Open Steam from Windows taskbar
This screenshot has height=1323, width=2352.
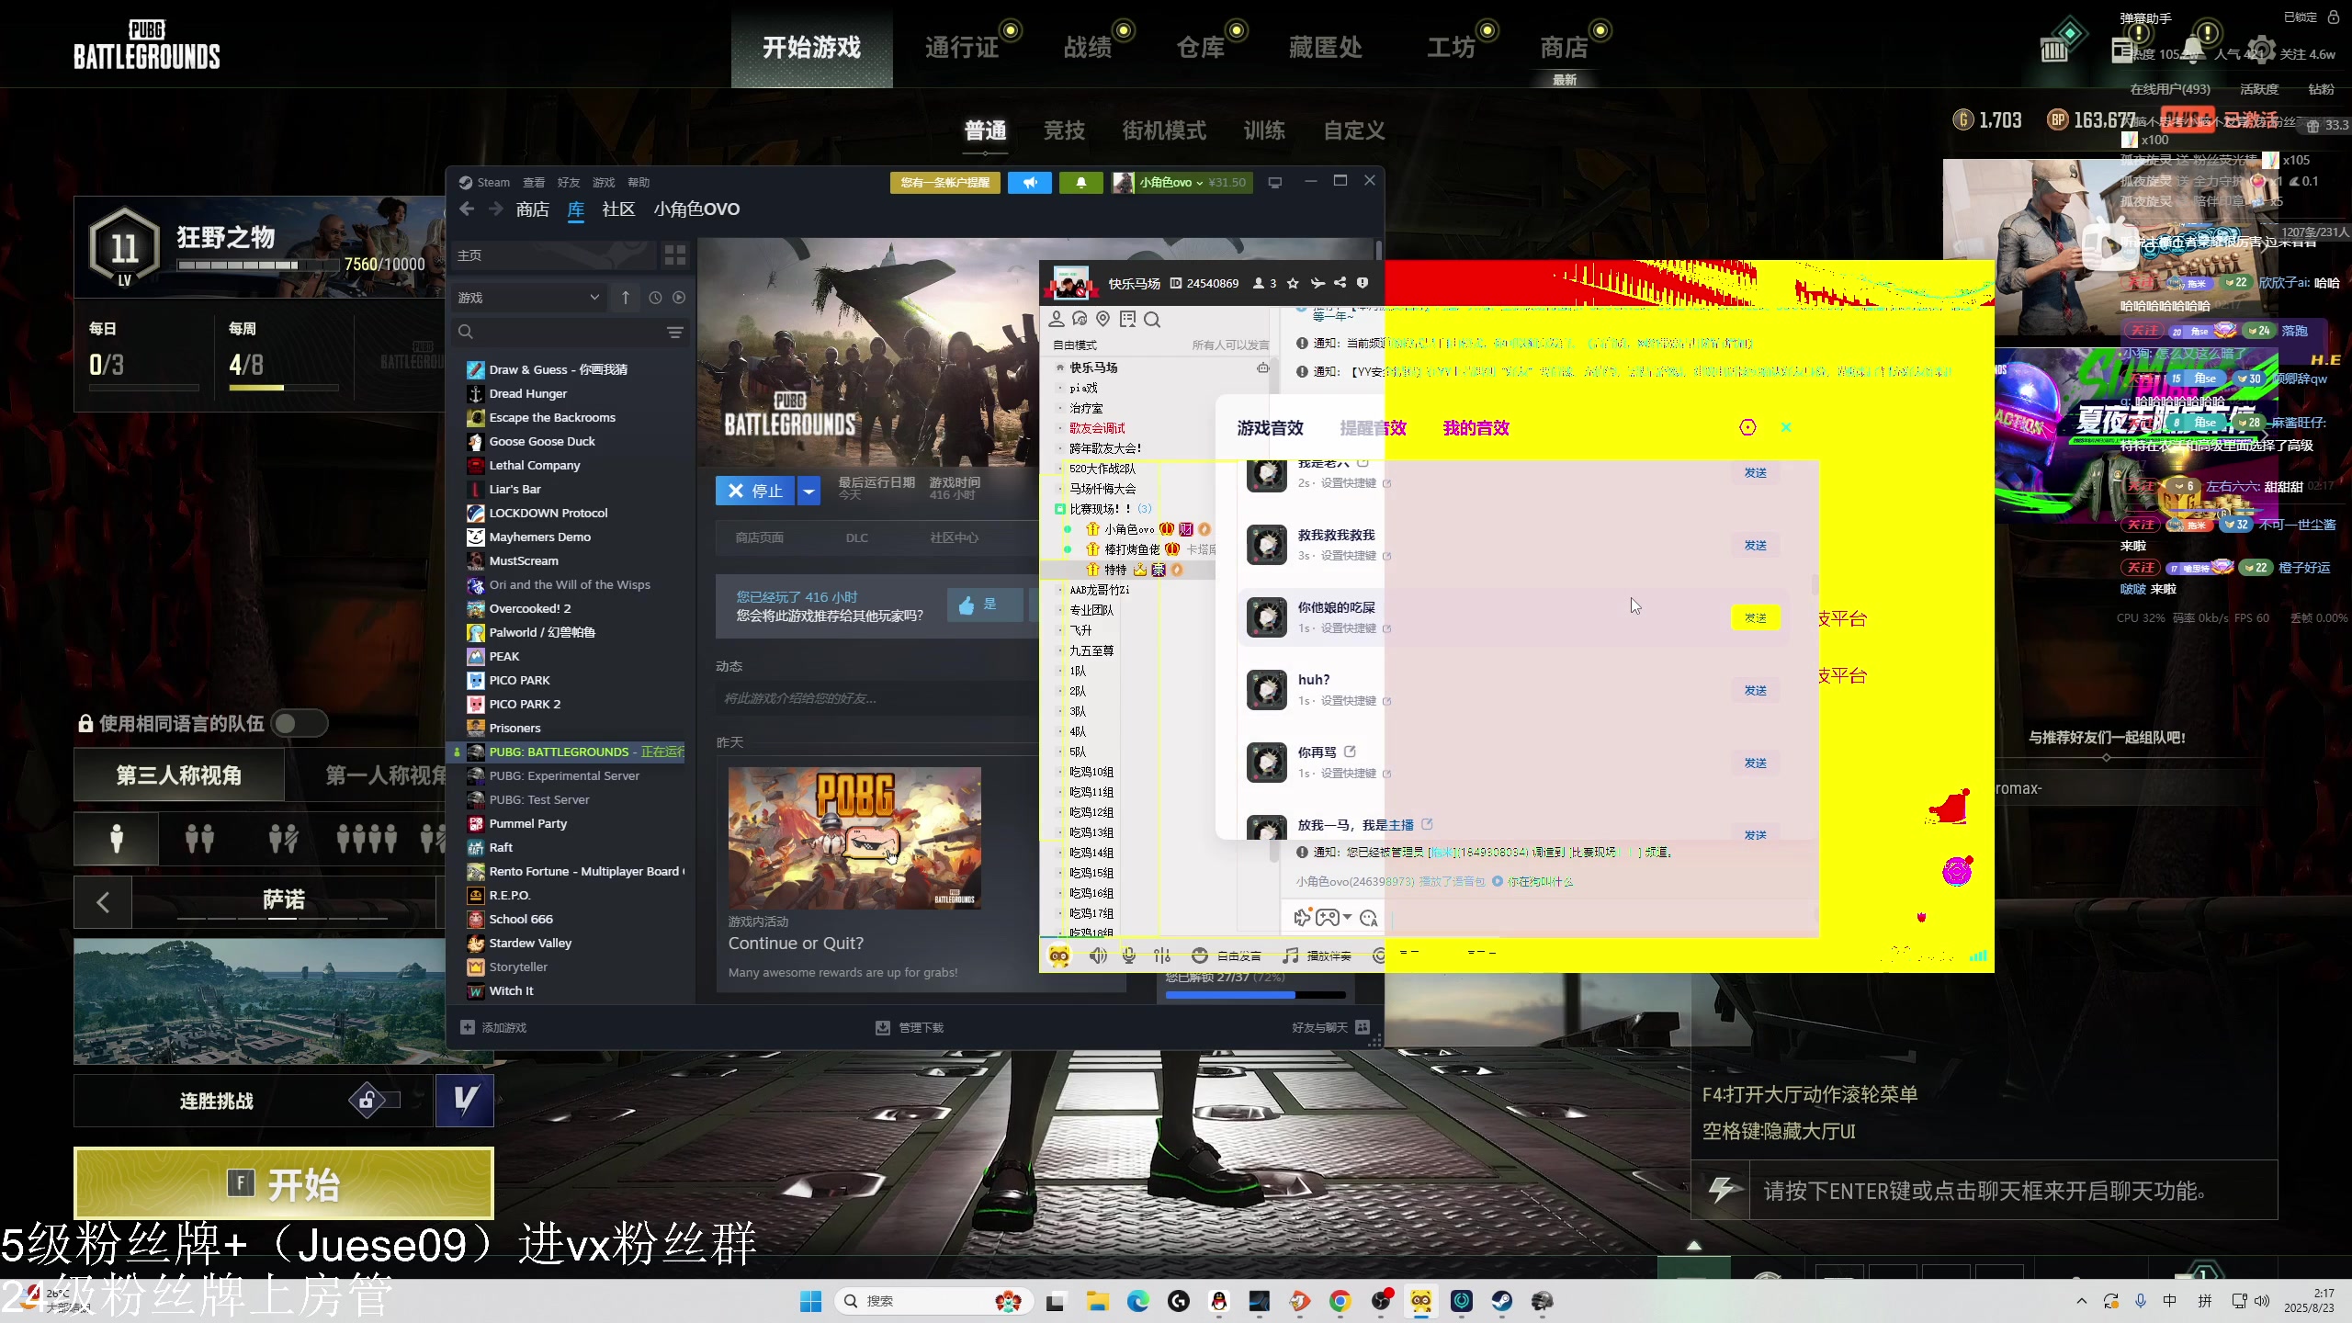coord(1502,1301)
